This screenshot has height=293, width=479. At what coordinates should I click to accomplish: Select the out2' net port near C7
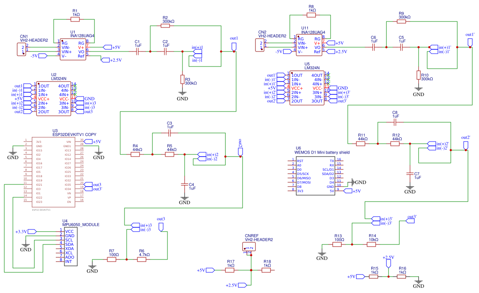[x=466, y=145]
